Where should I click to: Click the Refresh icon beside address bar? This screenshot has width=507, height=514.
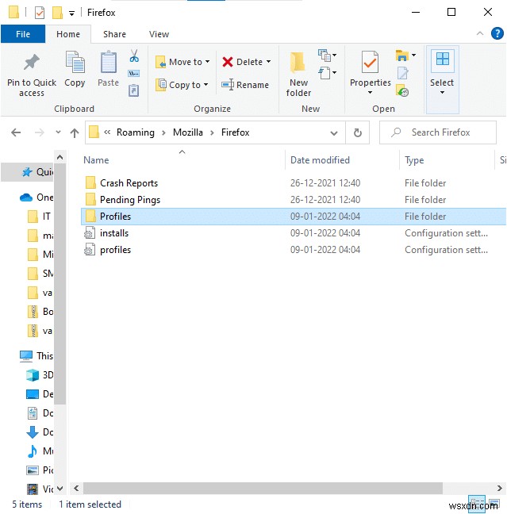pyautogui.click(x=358, y=132)
